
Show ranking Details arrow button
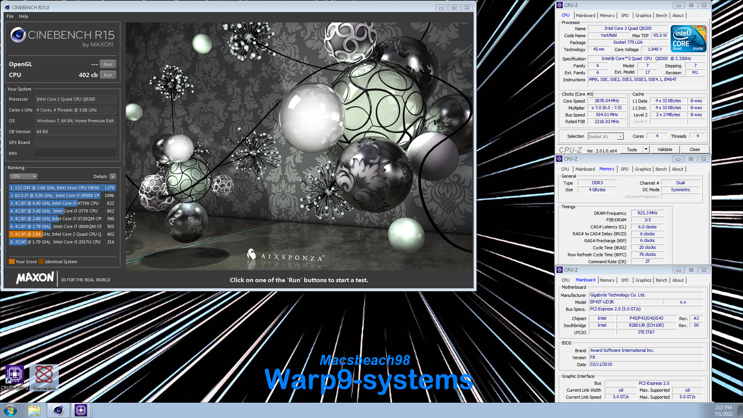pos(113,176)
